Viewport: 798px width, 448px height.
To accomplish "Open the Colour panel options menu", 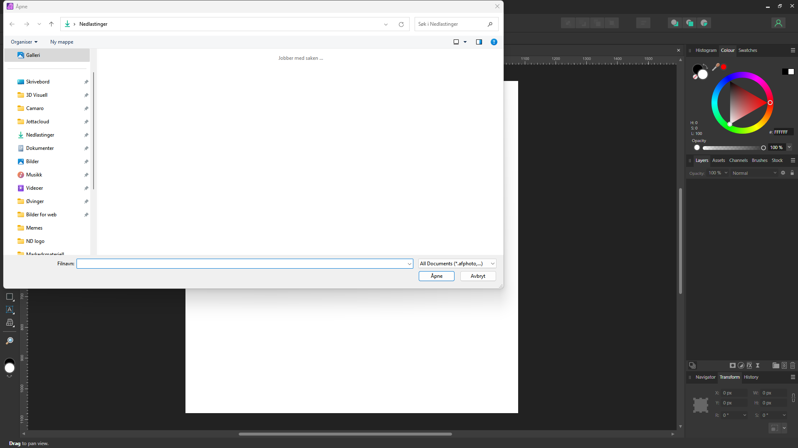I will point(793,50).
